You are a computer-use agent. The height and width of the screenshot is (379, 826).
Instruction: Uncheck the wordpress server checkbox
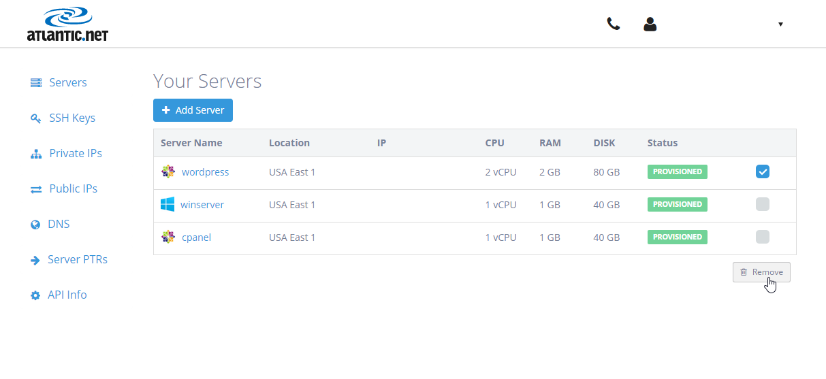point(763,171)
